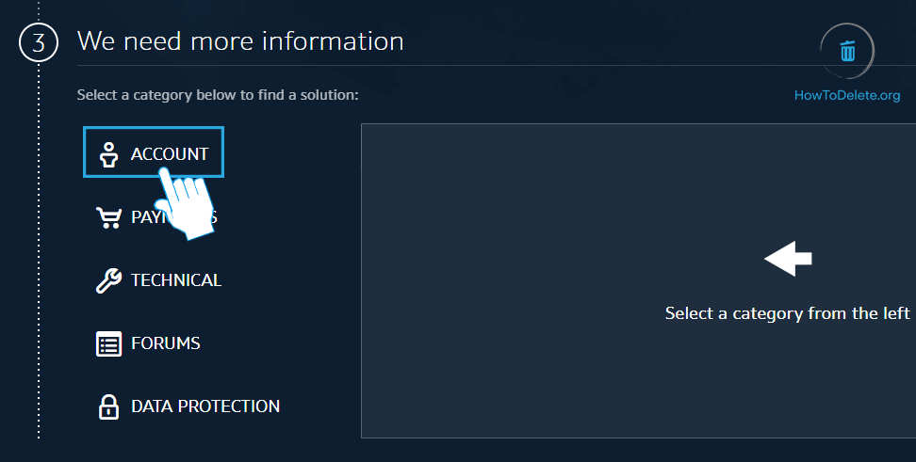916x462 pixels.
Task: Visit the HowToDelete.org link
Action: 847,95
